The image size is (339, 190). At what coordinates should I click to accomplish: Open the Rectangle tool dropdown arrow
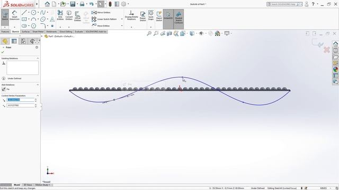(x=29, y=19)
